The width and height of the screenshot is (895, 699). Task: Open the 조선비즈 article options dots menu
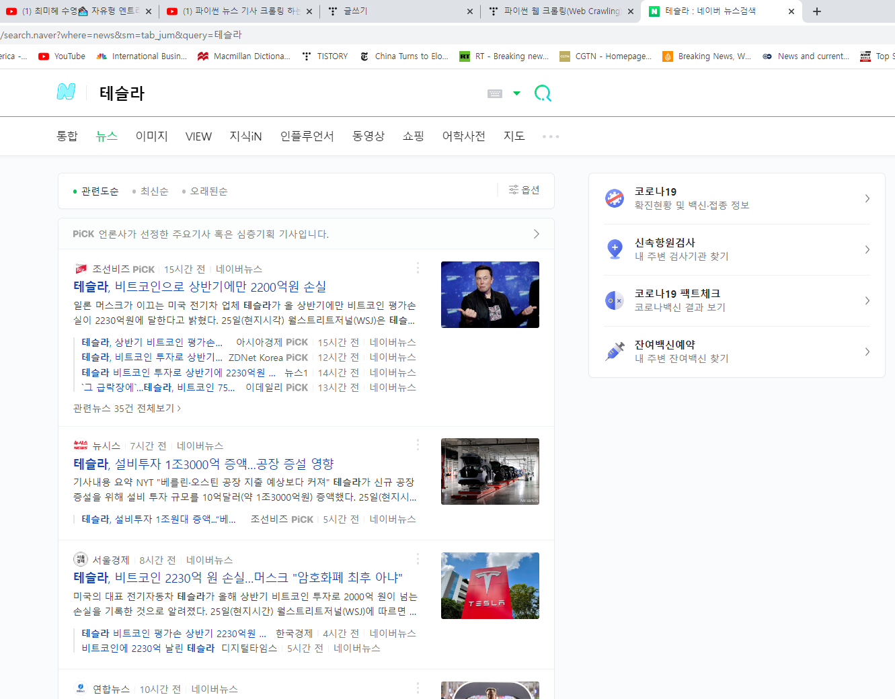(x=418, y=268)
